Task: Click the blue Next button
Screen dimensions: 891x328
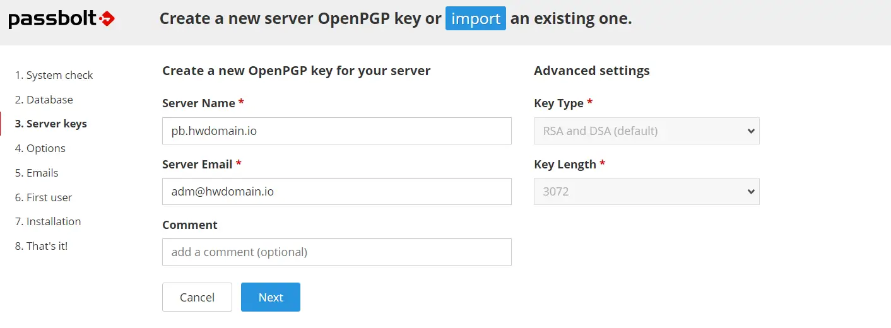Action: point(270,297)
